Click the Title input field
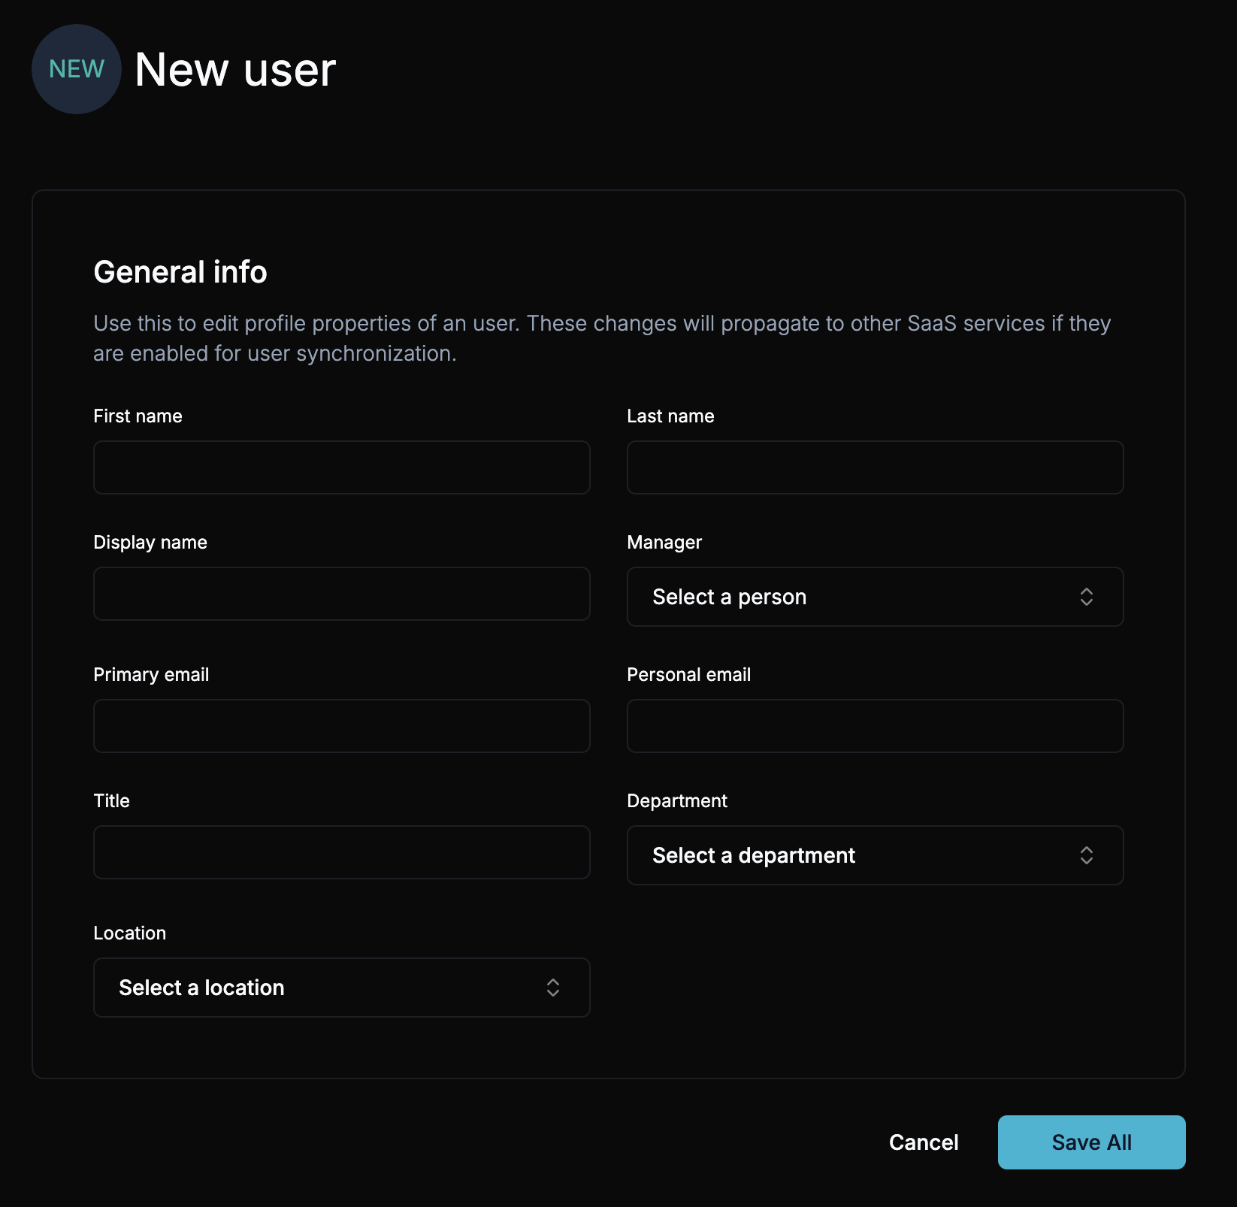Viewport: 1237px width, 1207px height. point(341,852)
